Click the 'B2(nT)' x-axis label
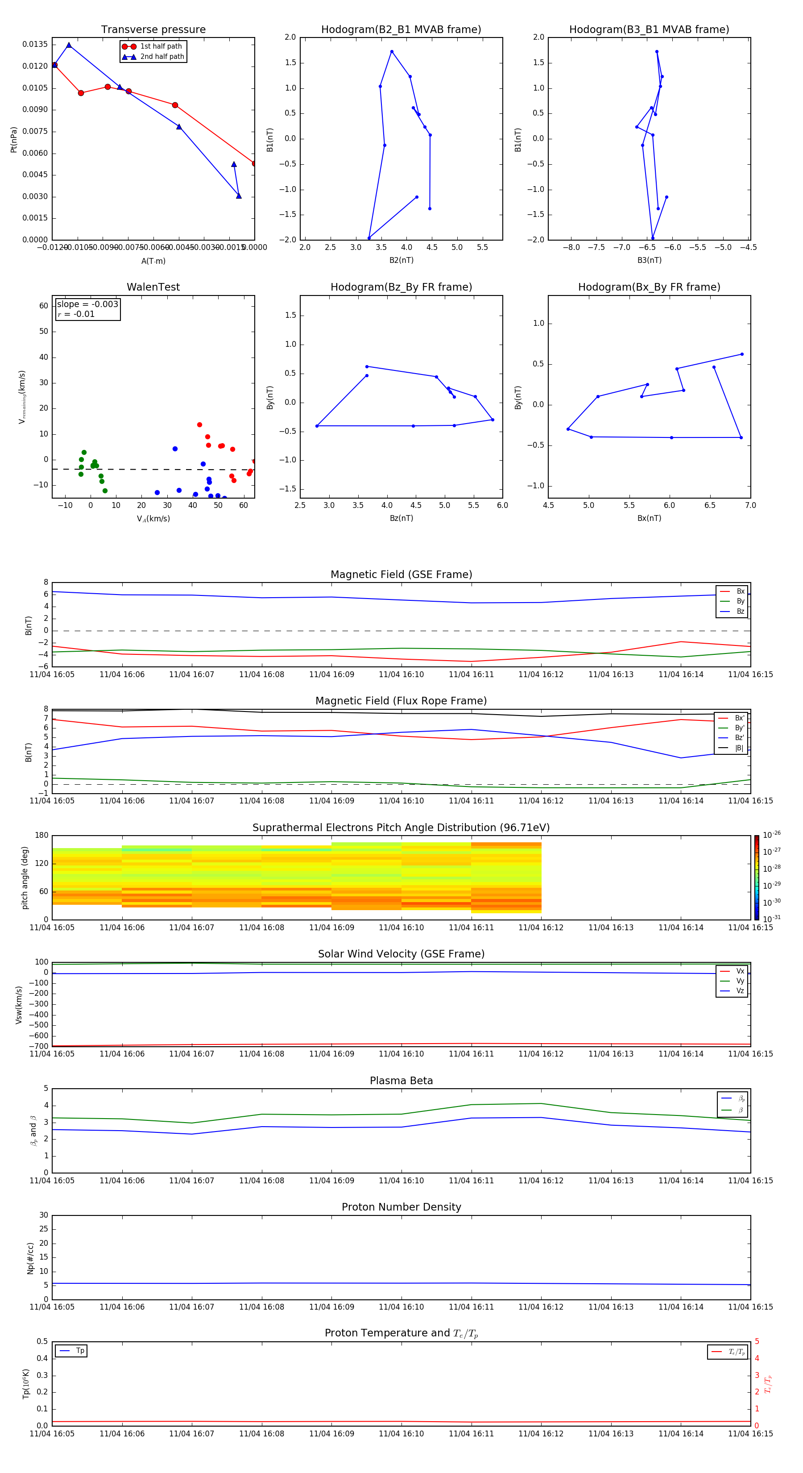803x1473 pixels. point(401,260)
